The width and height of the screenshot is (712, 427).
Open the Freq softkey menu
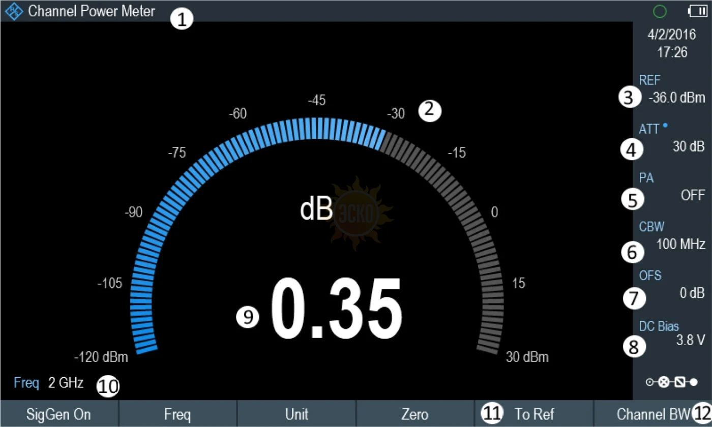177,414
